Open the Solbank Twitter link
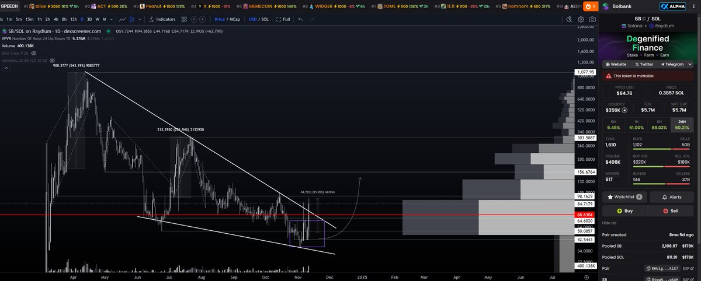Image resolution: width=701 pixels, height=281 pixels. pos(644,64)
